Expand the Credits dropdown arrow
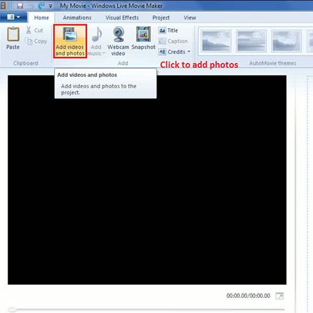 (x=189, y=51)
